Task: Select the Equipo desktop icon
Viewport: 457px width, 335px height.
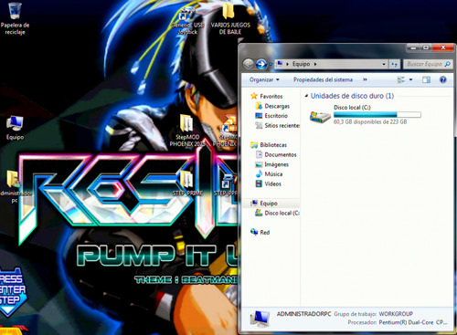Action: [x=15, y=128]
